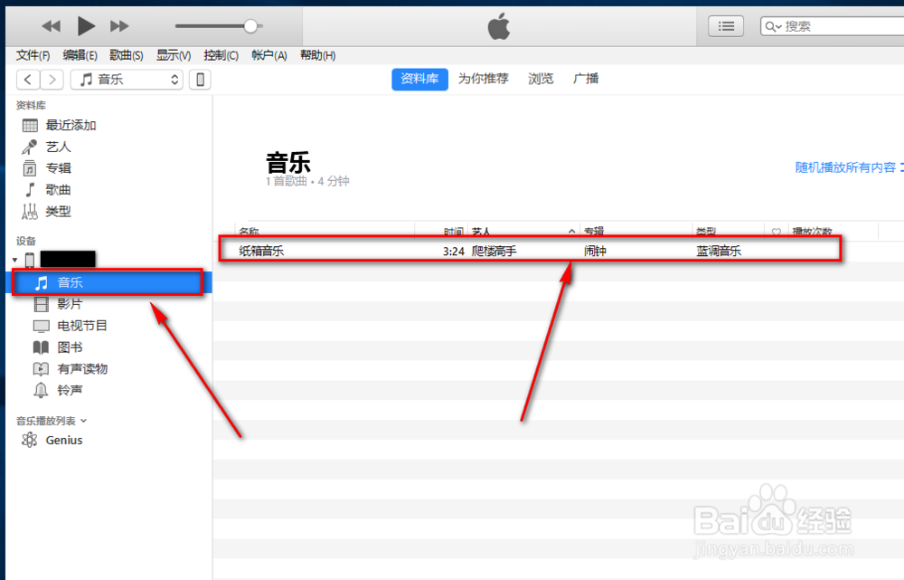Open the Genius playlist
Viewport: 904px width, 580px height.
coord(63,441)
